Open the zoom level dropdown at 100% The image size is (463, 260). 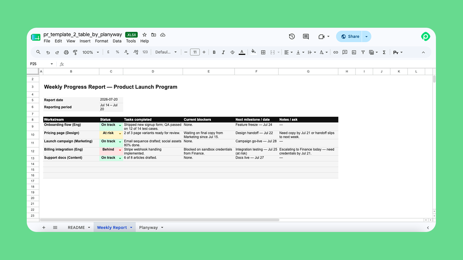[91, 52]
